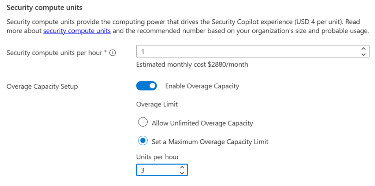Increment overage Units per hour value
Screen dimensions: 375x186
182,167
